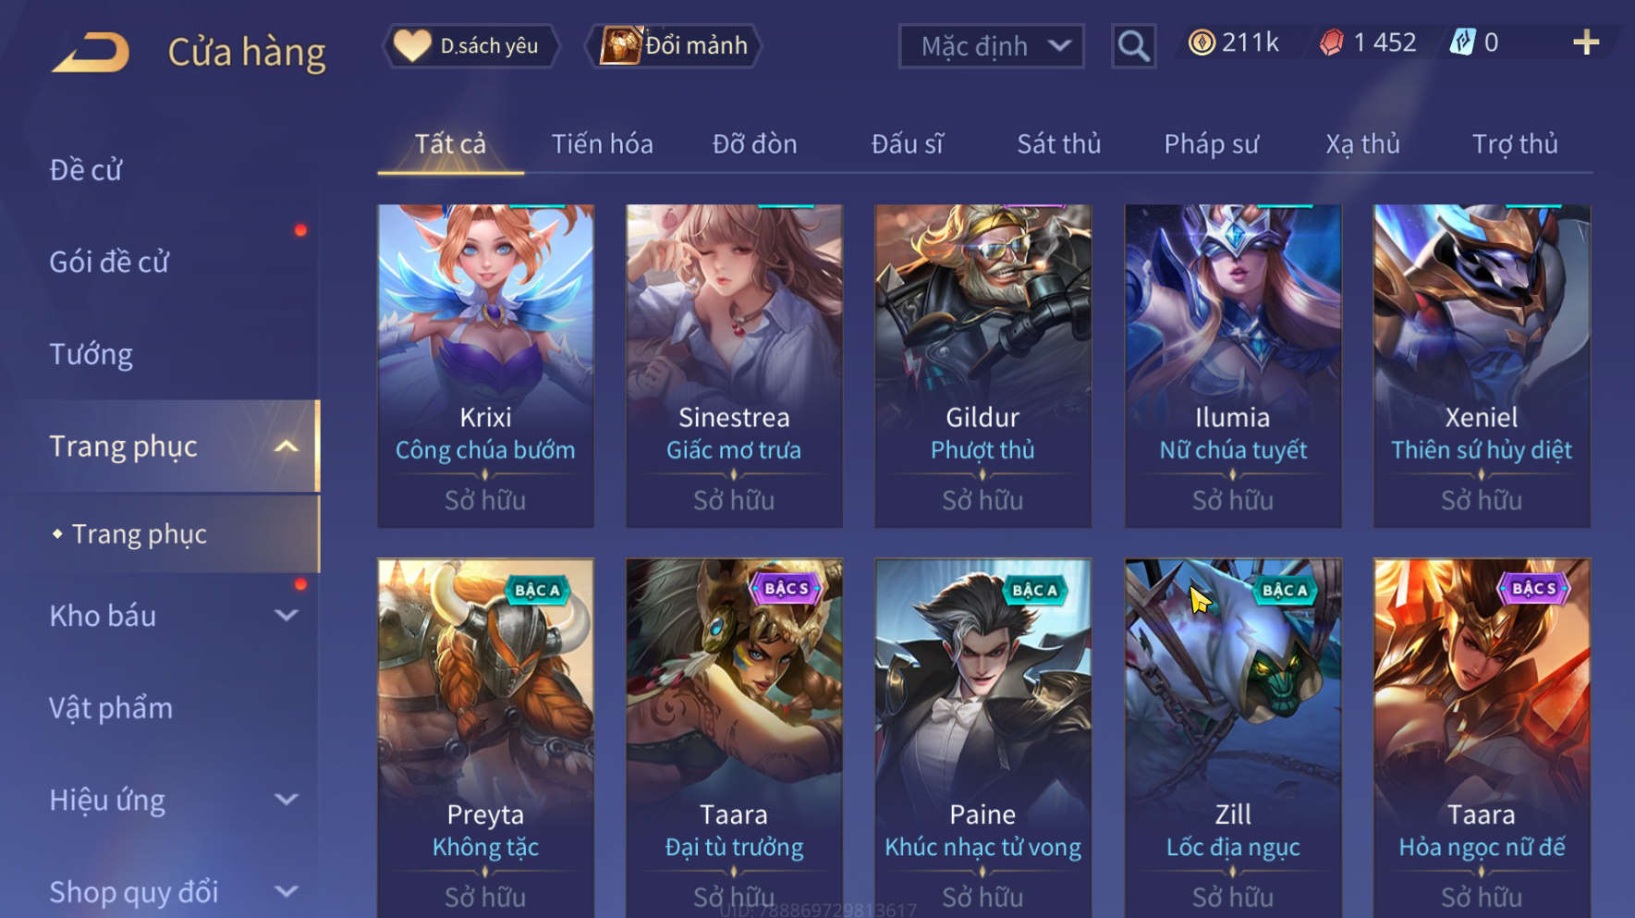Viewport: 1635px width, 918px height.
Task: Click the blue voucher currency icon
Action: pos(1462,43)
